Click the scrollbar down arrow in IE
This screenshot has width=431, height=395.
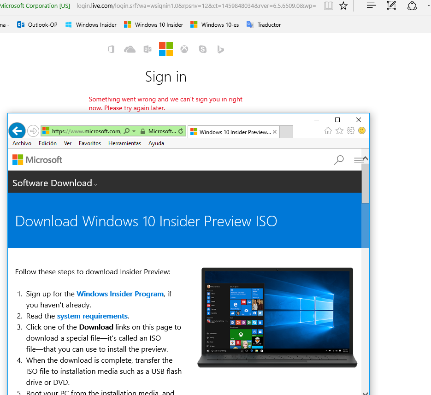(x=365, y=393)
